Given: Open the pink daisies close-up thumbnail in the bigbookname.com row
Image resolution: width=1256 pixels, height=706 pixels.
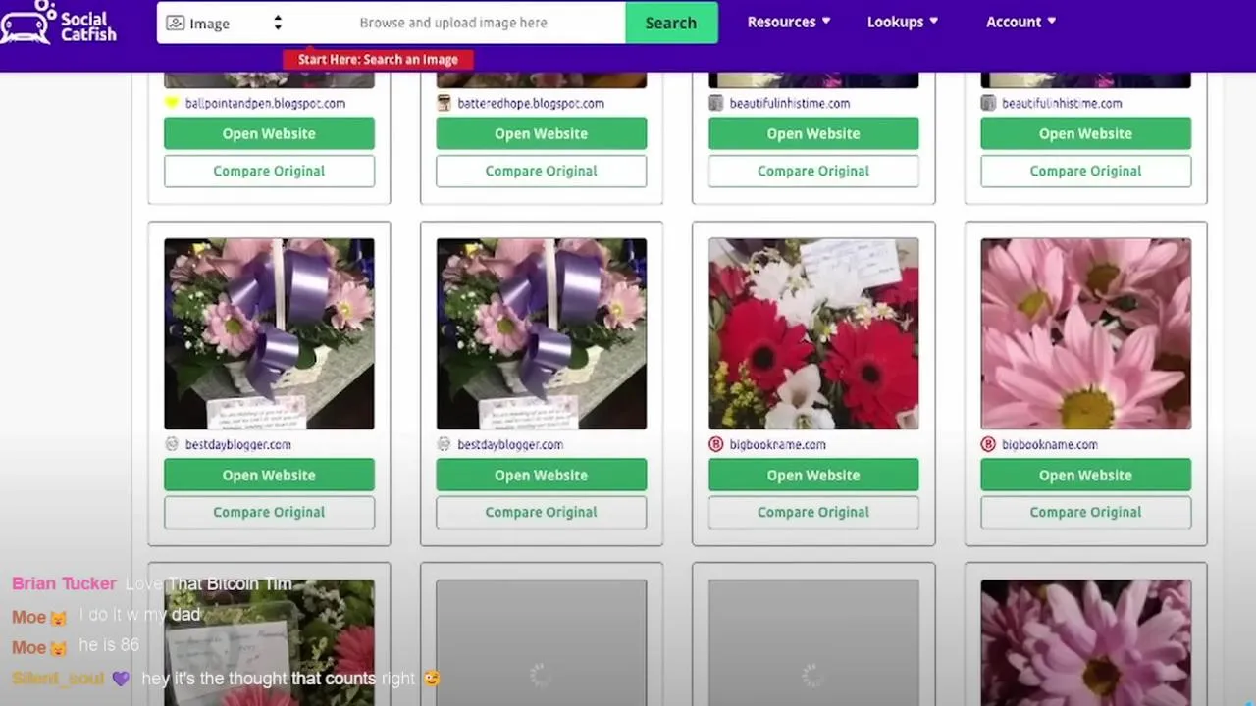Looking at the screenshot, I should (1085, 333).
